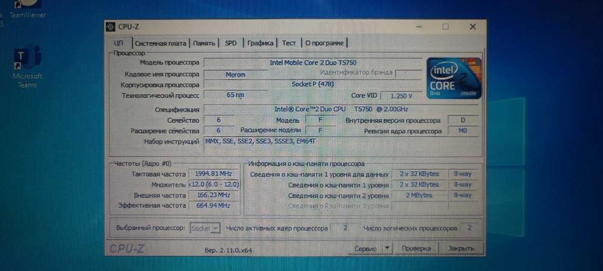Screen dimensions: 603x271
Task: Click the Intel Core 2 Duo logo
Action: point(454,78)
